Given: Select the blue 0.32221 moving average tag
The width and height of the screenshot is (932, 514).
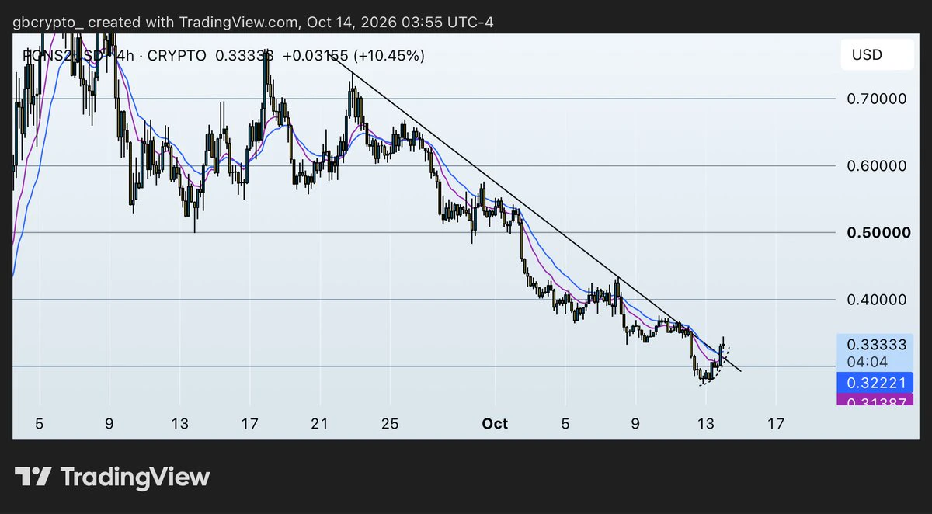Looking at the screenshot, I should point(875,383).
